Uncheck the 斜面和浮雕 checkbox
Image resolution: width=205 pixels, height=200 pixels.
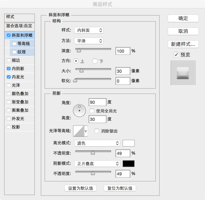[x=9, y=35]
